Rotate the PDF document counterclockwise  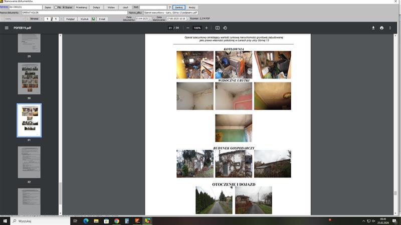(x=225, y=28)
